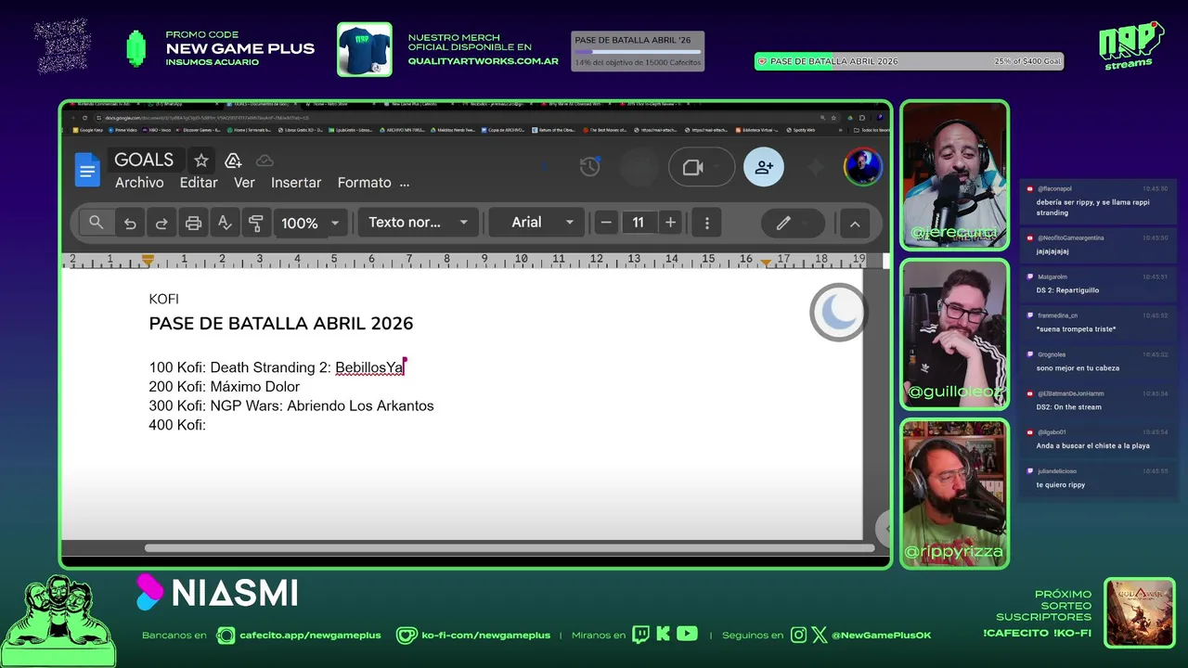
Task: Open the Ver menu
Action: coord(244,183)
